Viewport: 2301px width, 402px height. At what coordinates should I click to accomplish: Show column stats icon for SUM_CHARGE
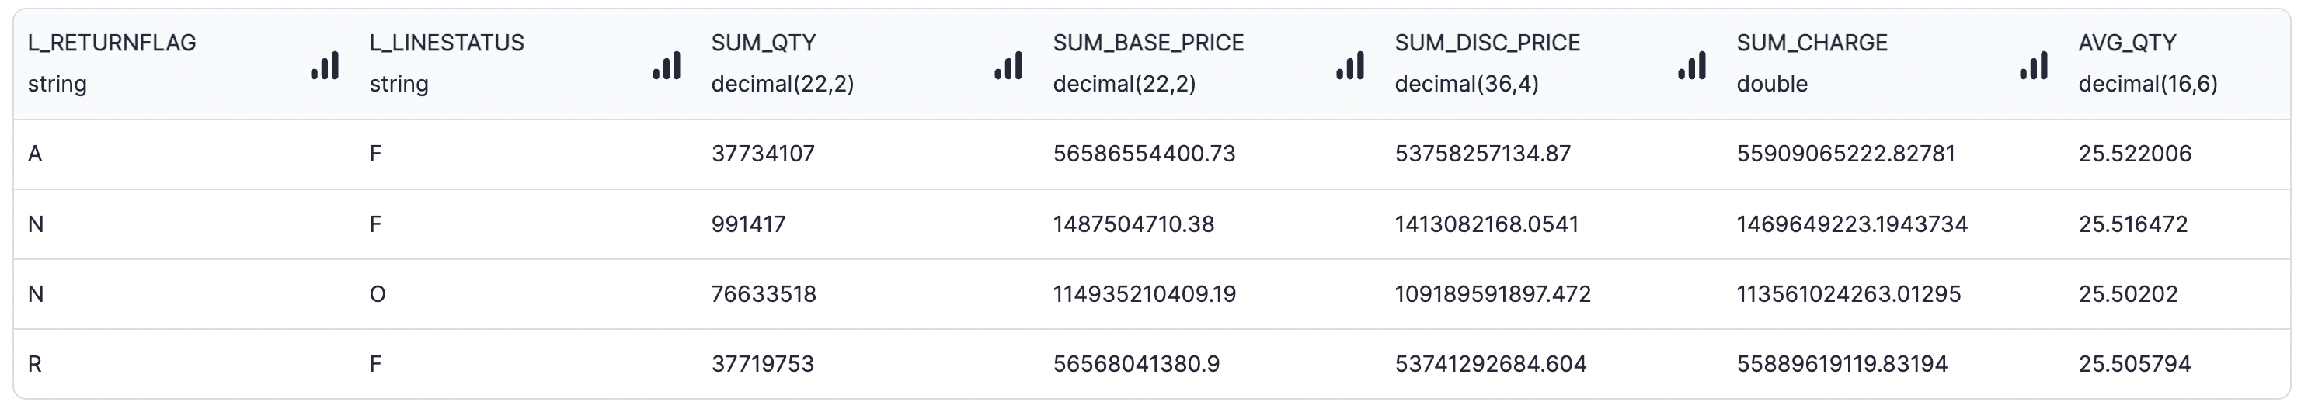[x=2034, y=65]
